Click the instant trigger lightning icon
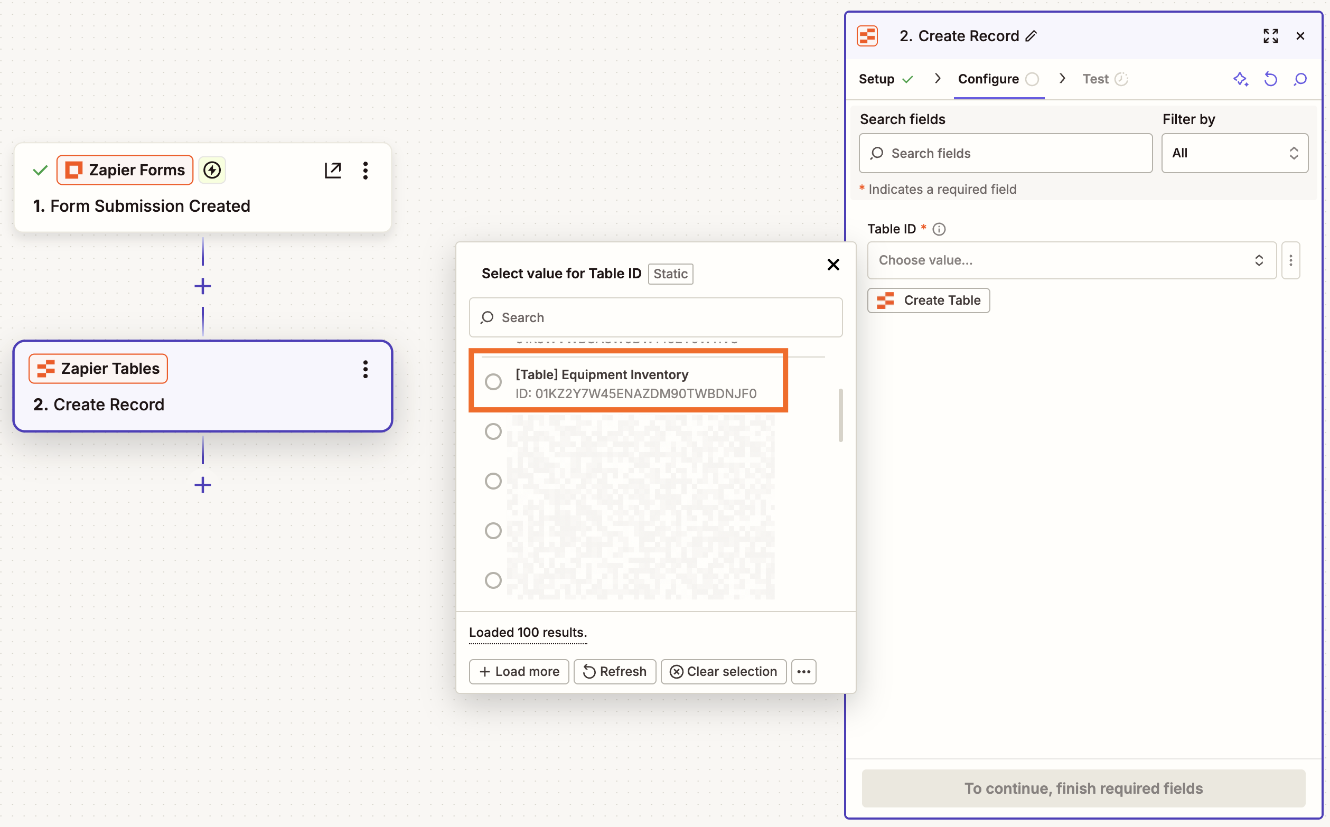The image size is (1330, 827). coord(212,170)
